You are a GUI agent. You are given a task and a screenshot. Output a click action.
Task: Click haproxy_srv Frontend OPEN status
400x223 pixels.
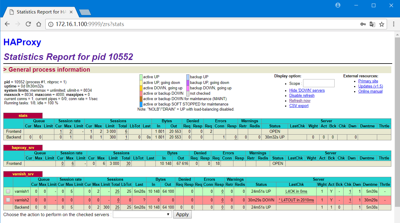(x=278, y=163)
